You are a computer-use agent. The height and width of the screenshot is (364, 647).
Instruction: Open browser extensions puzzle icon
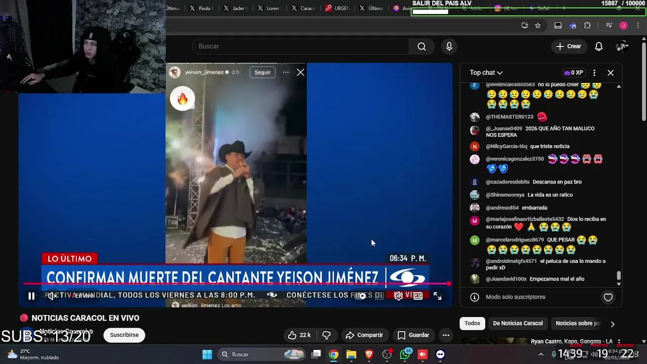587,26
